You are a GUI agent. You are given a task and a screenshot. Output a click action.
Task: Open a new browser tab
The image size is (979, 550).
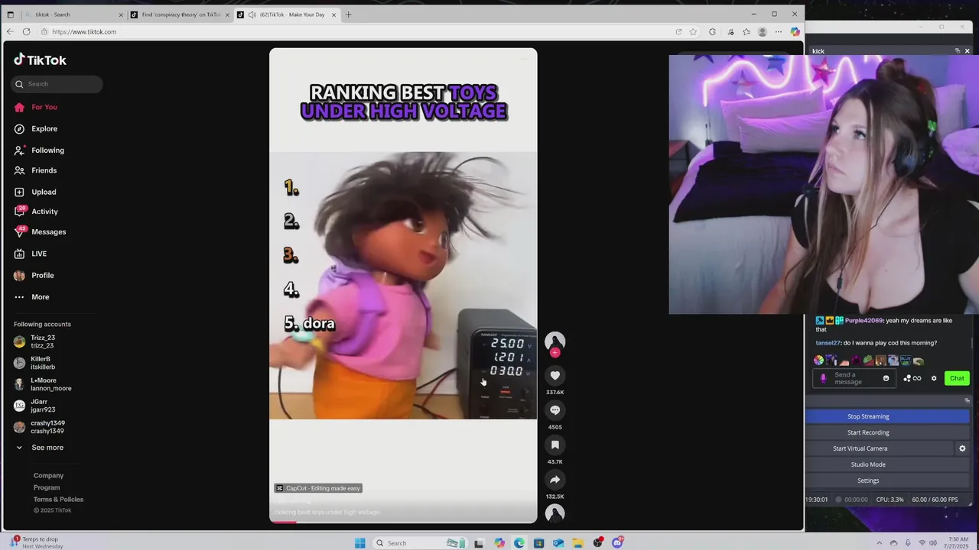point(348,15)
